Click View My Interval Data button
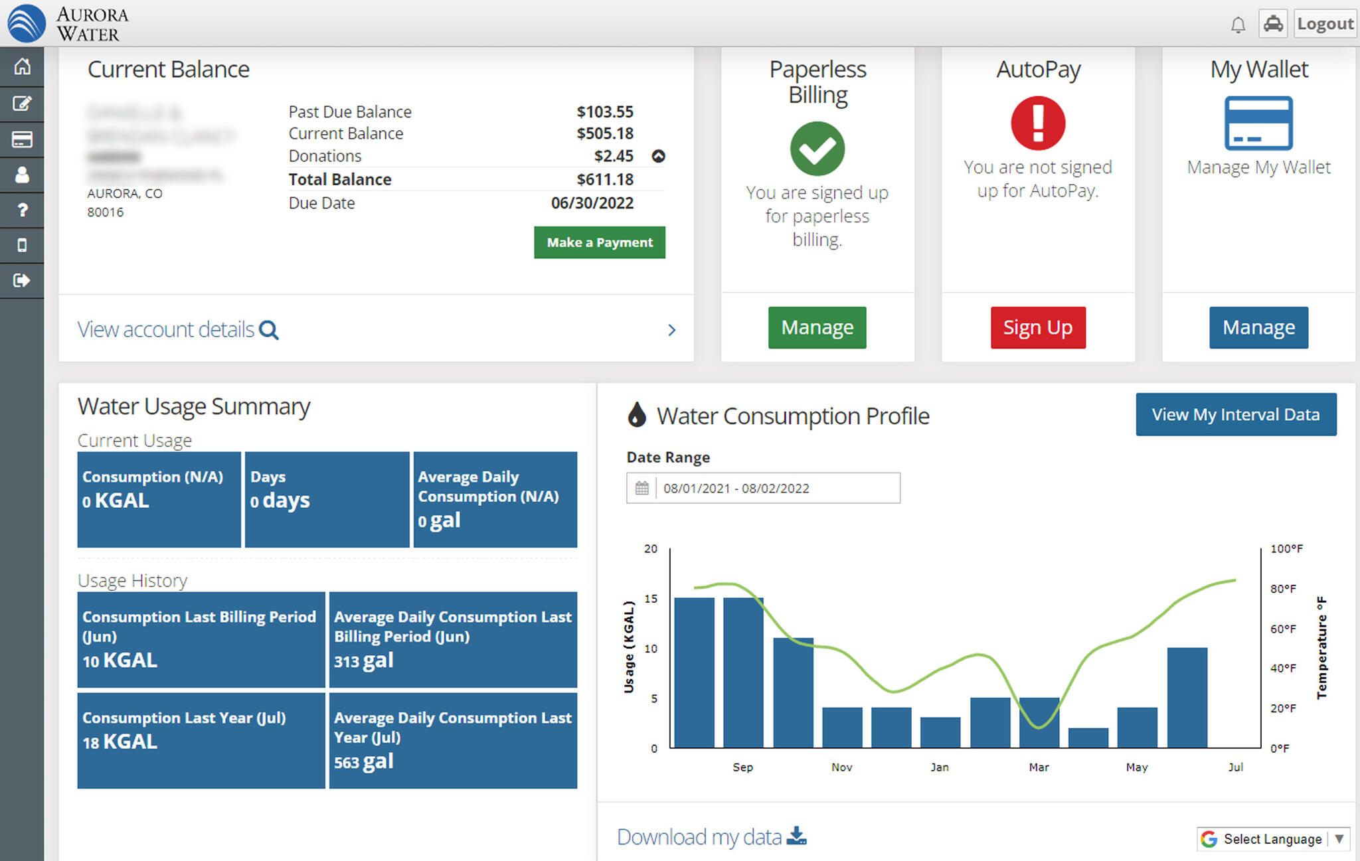The image size is (1360, 861). click(1235, 414)
